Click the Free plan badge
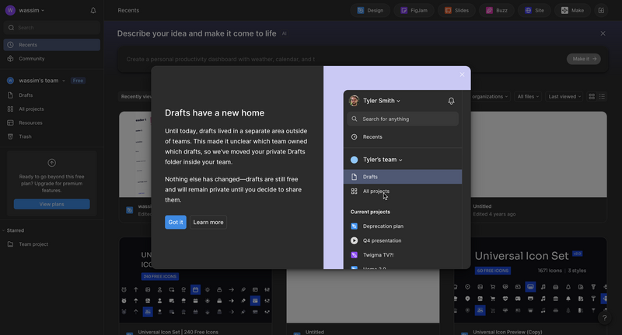622x335 pixels. (79, 81)
